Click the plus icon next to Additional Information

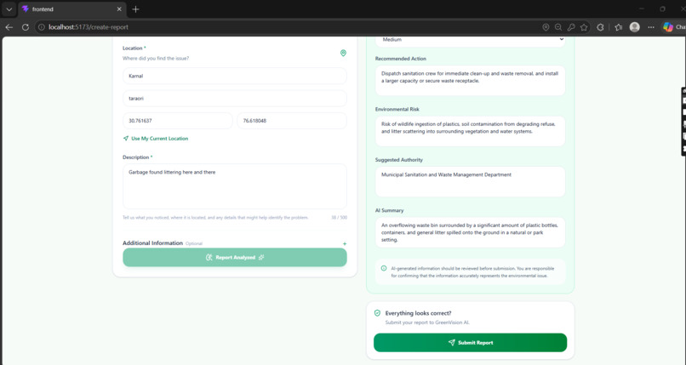[x=345, y=244]
